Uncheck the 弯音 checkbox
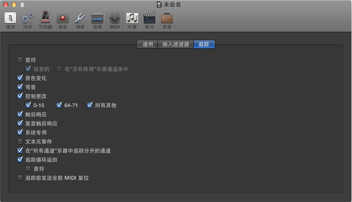Image resolution: width=352 pixels, height=202 pixels. 20,87
